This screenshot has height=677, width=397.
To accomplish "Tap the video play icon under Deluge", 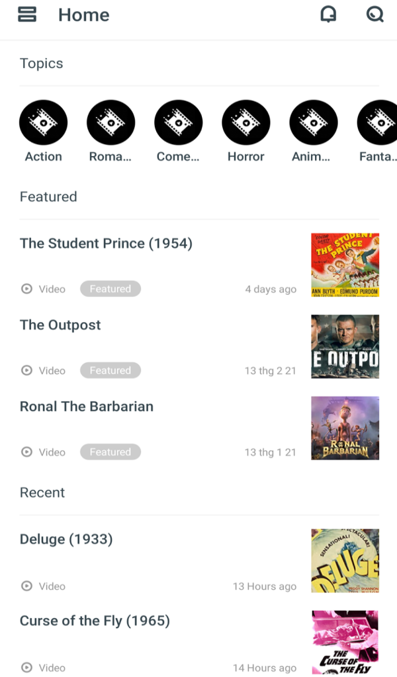I will pyautogui.click(x=26, y=586).
